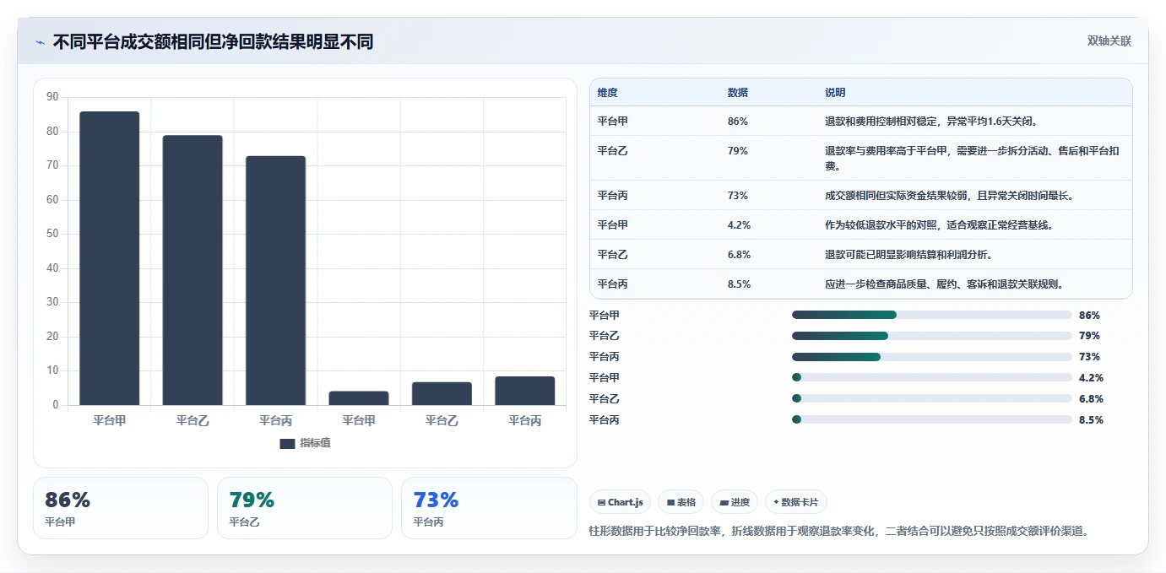Click the shortest chart bar near 4
Screen dimensions: 1166x573
coord(359,398)
